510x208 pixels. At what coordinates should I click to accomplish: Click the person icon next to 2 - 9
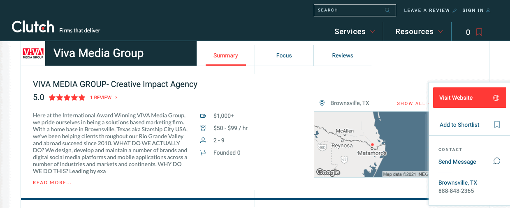[x=203, y=140]
